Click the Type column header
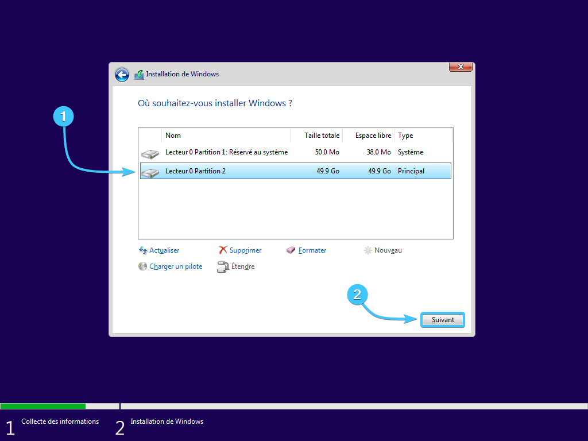This screenshot has height=441, width=588. [423, 136]
